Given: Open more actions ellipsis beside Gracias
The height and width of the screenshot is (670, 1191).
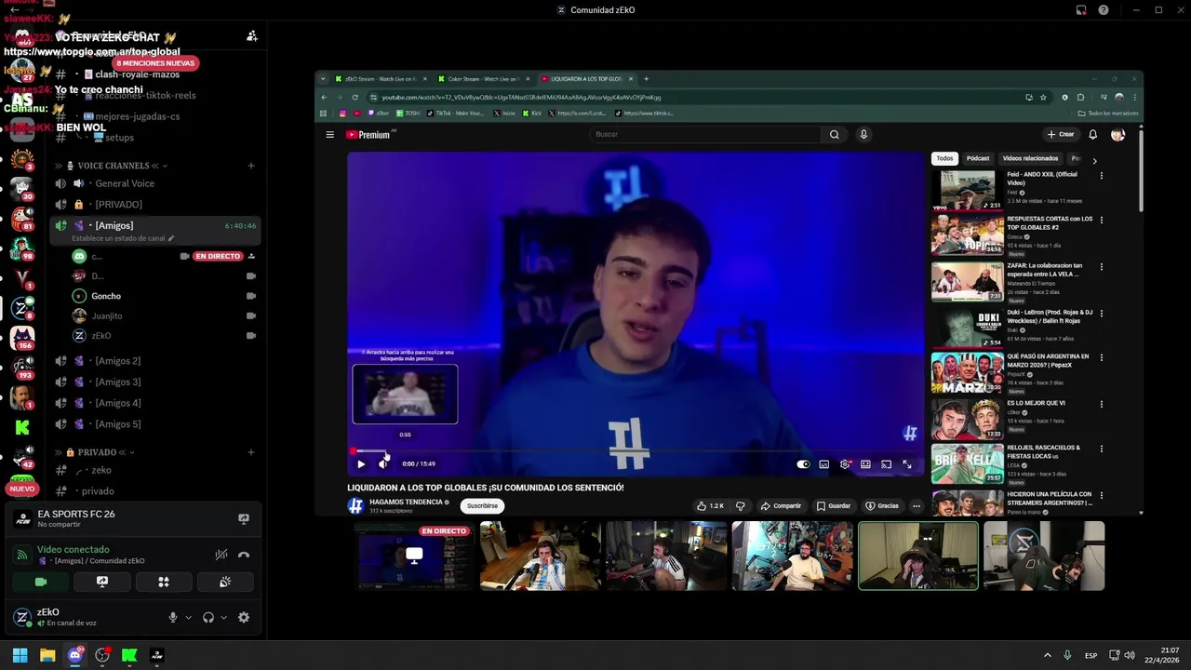Looking at the screenshot, I should 917,506.
